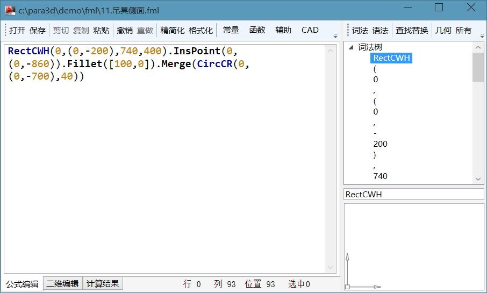Click Merge in the formula editor
The image size is (487, 293).
point(176,63)
